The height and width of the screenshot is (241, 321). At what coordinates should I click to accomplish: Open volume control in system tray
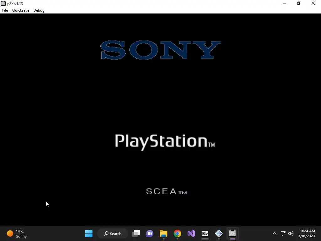[291, 233]
